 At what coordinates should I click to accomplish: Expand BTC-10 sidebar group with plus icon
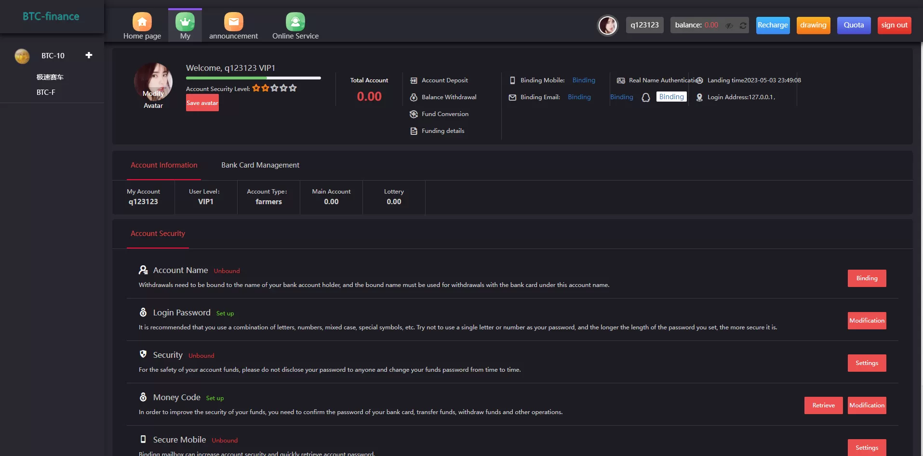pos(89,55)
